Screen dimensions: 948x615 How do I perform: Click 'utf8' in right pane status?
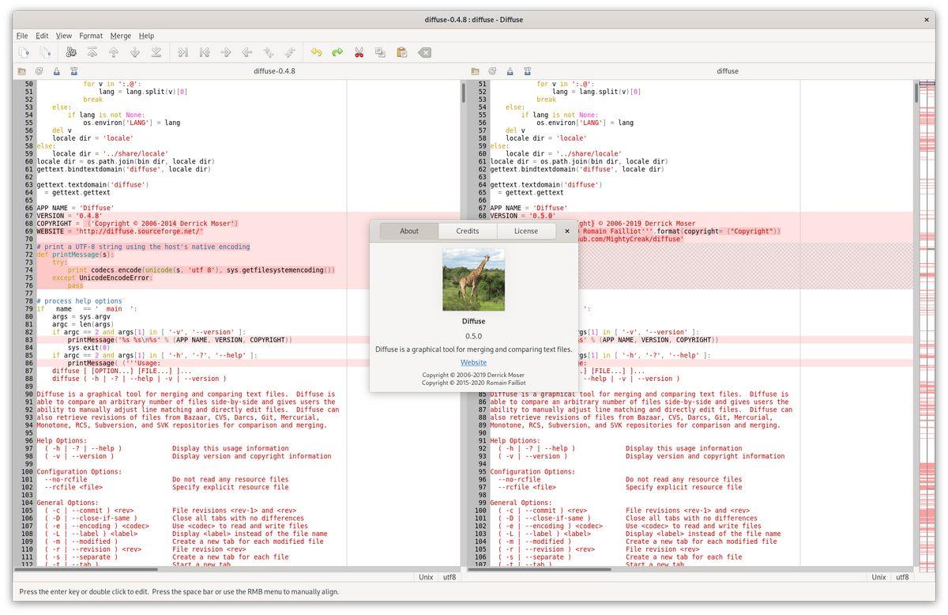click(902, 577)
